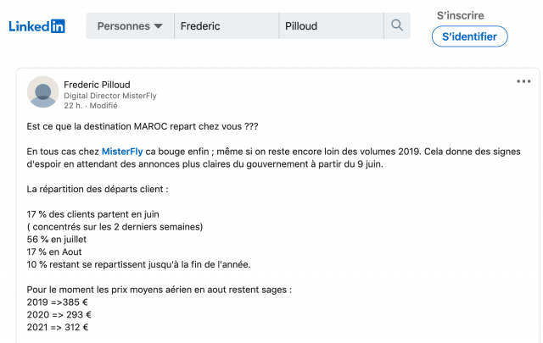Viewport: 543px width, 343px height.
Task: Click the LinkedIn logo
Action: (37, 26)
